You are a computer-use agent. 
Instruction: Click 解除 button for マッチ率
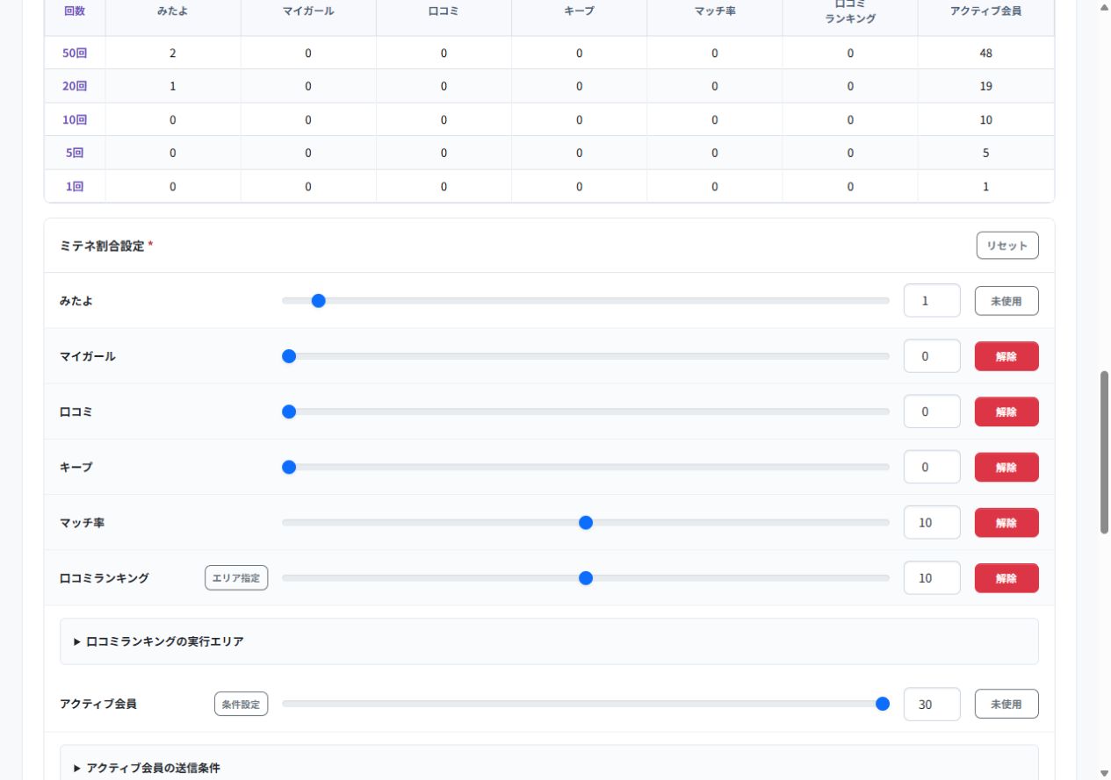click(1006, 523)
